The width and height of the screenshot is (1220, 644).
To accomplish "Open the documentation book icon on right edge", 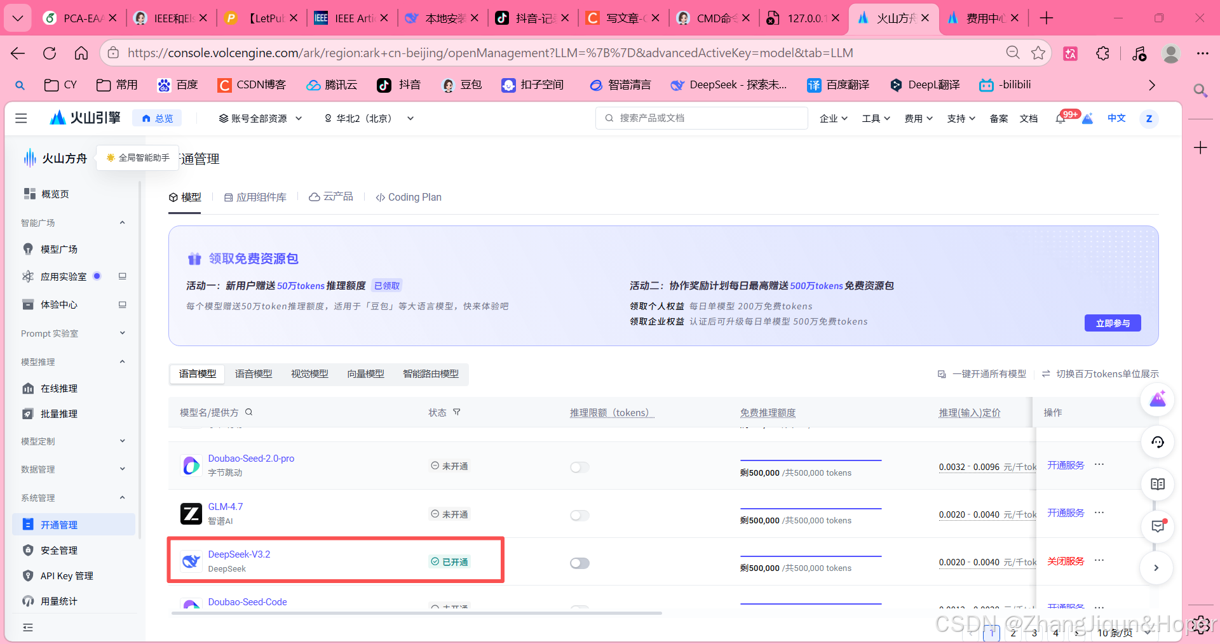I will (1157, 484).
